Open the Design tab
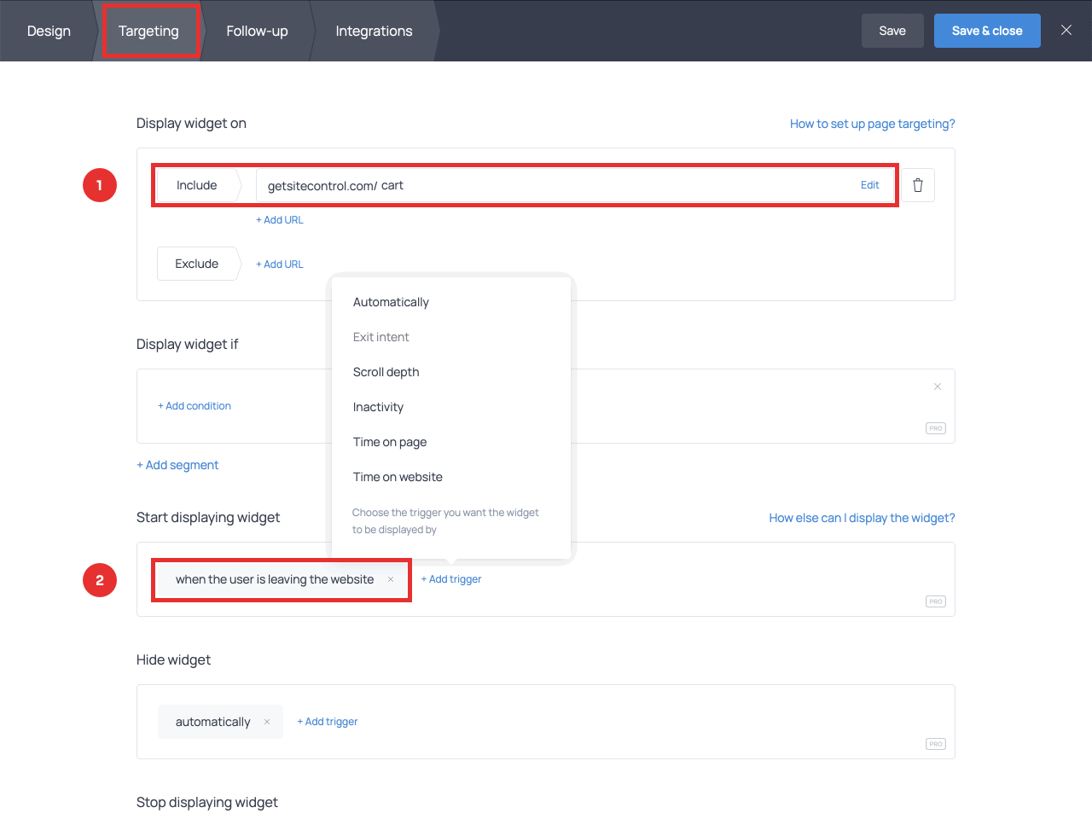 (x=49, y=31)
